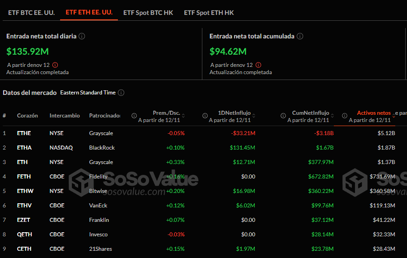
Task: Click the VanEck sponsor cell
Action: (x=98, y=206)
